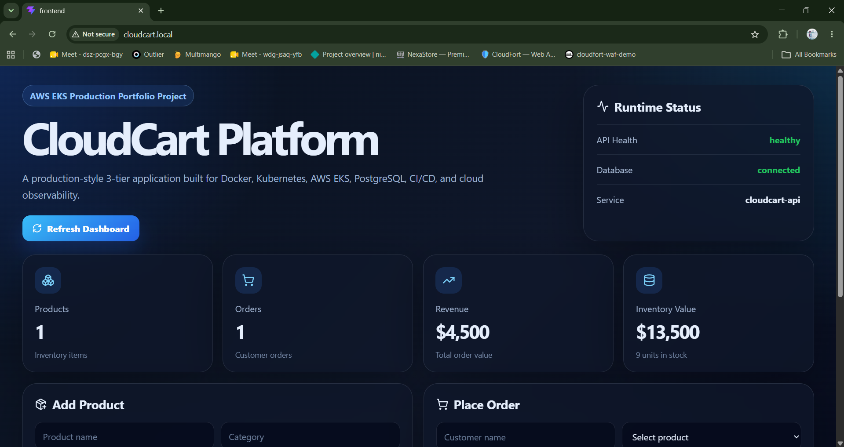Open the CloudFort Web bookmark
The image size is (844, 447).
point(518,55)
